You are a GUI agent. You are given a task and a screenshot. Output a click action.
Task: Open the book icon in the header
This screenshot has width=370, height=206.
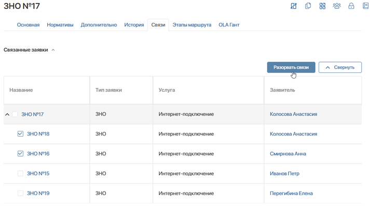[x=366, y=6]
